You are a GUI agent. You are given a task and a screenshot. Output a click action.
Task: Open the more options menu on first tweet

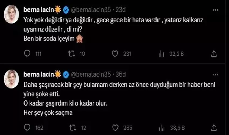pyautogui.click(x=215, y=10)
